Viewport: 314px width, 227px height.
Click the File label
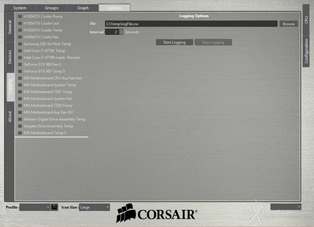[x=93, y=24]
